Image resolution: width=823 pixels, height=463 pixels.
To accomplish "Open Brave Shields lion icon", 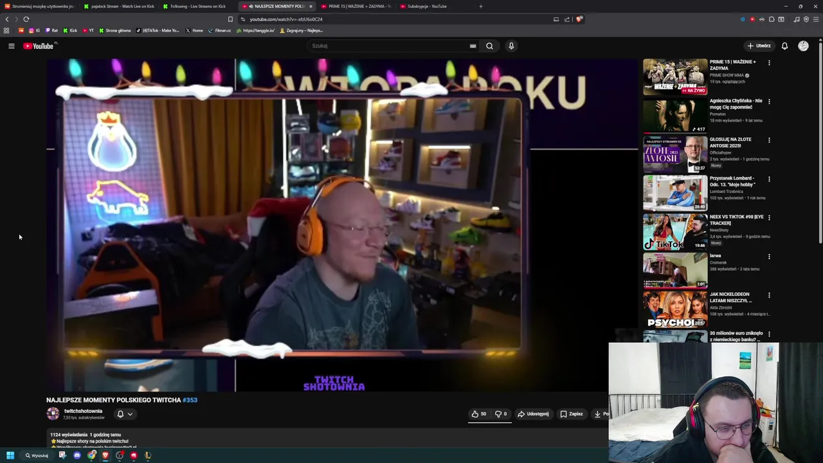I will pyautogui.click(x=579, y=19).
